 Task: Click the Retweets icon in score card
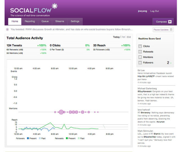pos(140,52)
